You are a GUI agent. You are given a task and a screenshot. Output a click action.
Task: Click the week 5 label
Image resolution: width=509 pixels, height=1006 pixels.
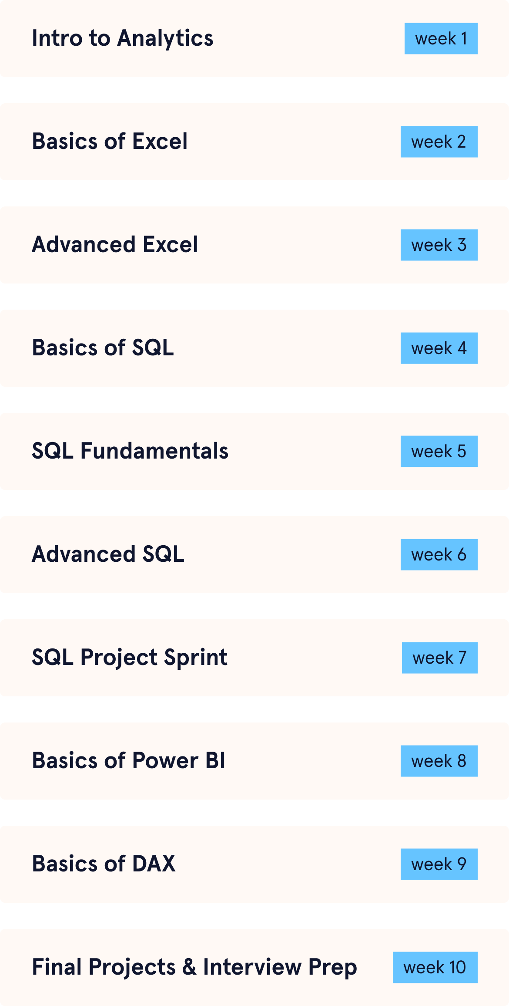(439, 452)
